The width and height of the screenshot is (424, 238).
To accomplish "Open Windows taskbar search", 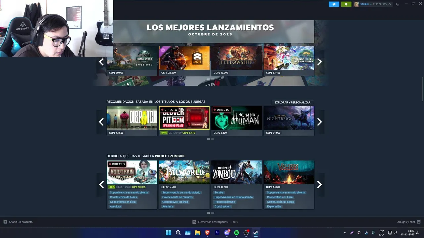I will 178,233.
